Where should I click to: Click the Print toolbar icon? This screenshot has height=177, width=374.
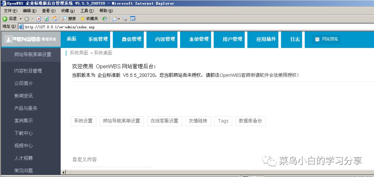click(125, 19)
